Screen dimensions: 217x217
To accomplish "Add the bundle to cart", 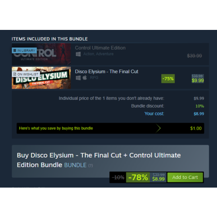I will point(185,177).
